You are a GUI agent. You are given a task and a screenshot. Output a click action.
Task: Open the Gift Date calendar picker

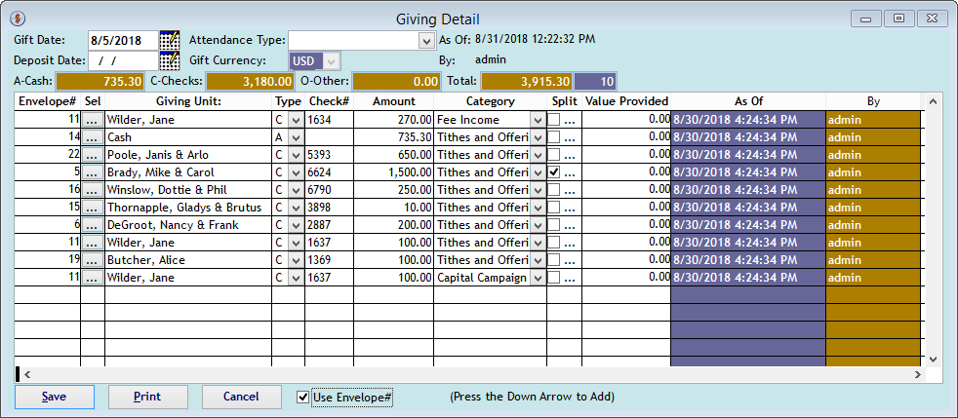pos(170,40)
